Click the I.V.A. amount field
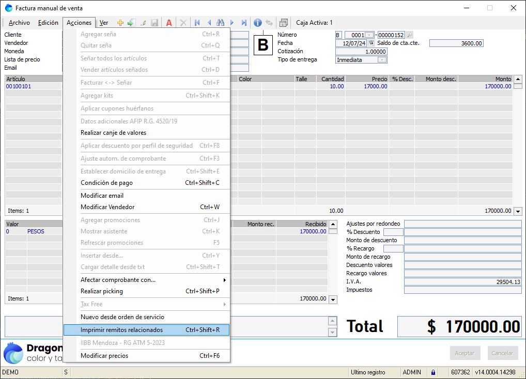 click(x=462, y=282)
